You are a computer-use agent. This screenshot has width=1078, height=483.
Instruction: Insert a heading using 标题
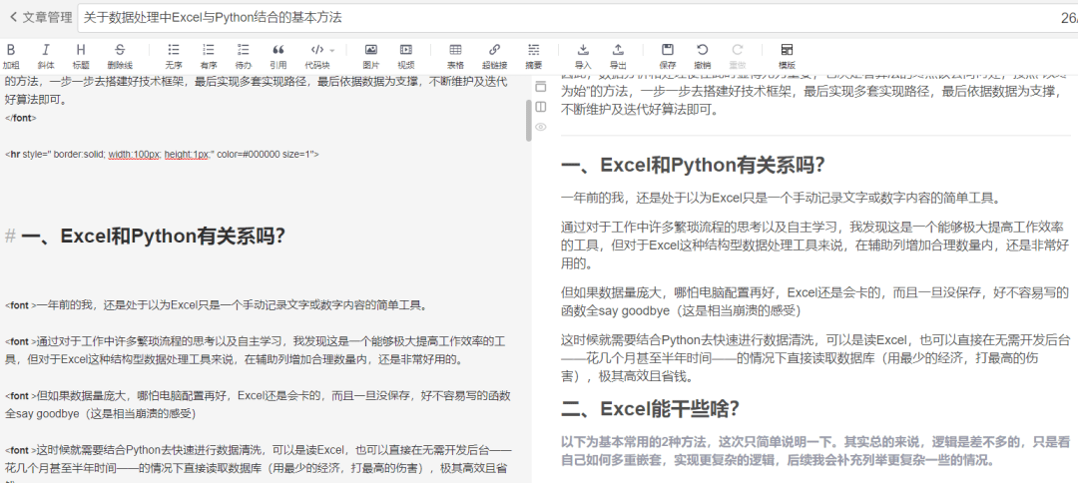[x=81, y=56]
